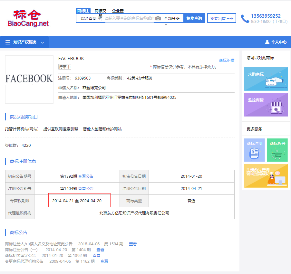Click the 商标注册信息 section heading

[23, 162]
